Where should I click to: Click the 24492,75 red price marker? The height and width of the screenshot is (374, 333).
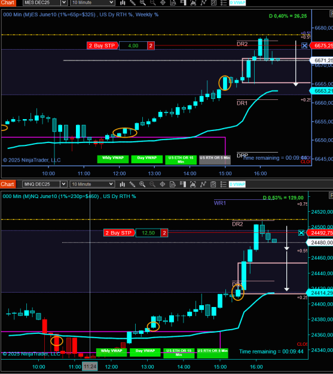pyautogui.click(x=320, y=233)
